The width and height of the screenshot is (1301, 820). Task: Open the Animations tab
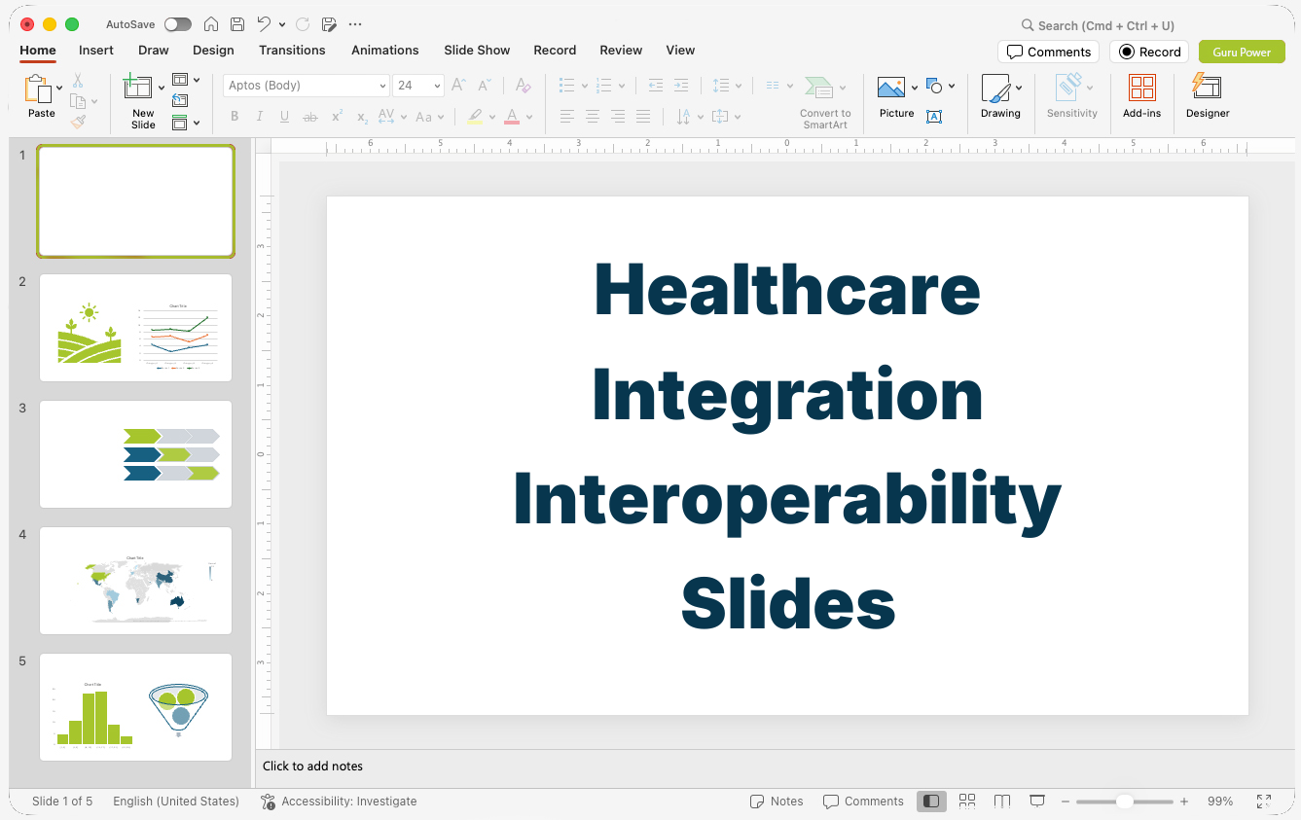385,50
